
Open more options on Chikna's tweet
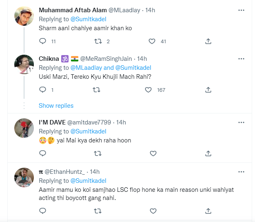point(242,59)
